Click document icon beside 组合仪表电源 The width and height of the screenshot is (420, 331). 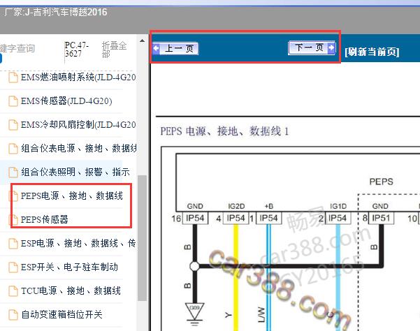[x=13, y=149]
